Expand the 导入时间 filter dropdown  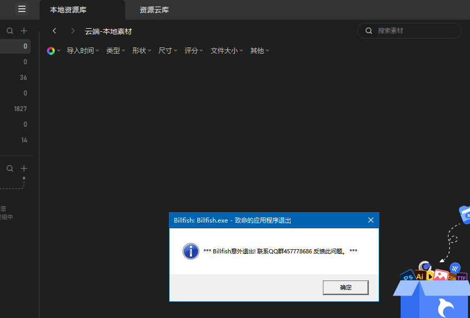[83, 51]
